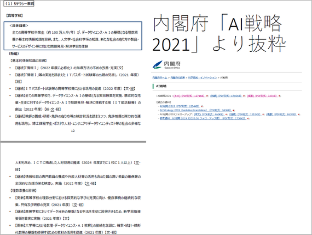Click bullet on 高等学校の理数分野における探究的な学び
The width and height of the screenshot is (312, 235).
tap(78, 201)
